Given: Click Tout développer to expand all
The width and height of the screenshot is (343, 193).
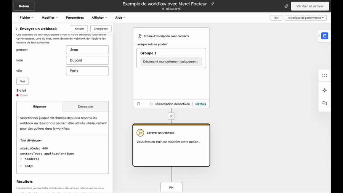Looking at the screenshot, I should click(x=31, y=140).
